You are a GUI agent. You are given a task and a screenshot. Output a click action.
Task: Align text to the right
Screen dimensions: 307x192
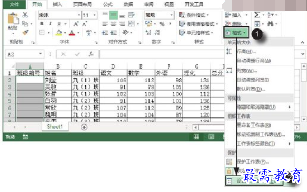tap(122, 24)
